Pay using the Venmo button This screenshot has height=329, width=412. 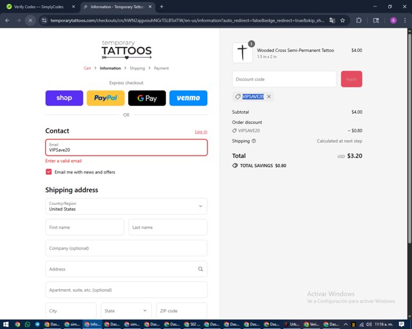(x=189, y=98)
